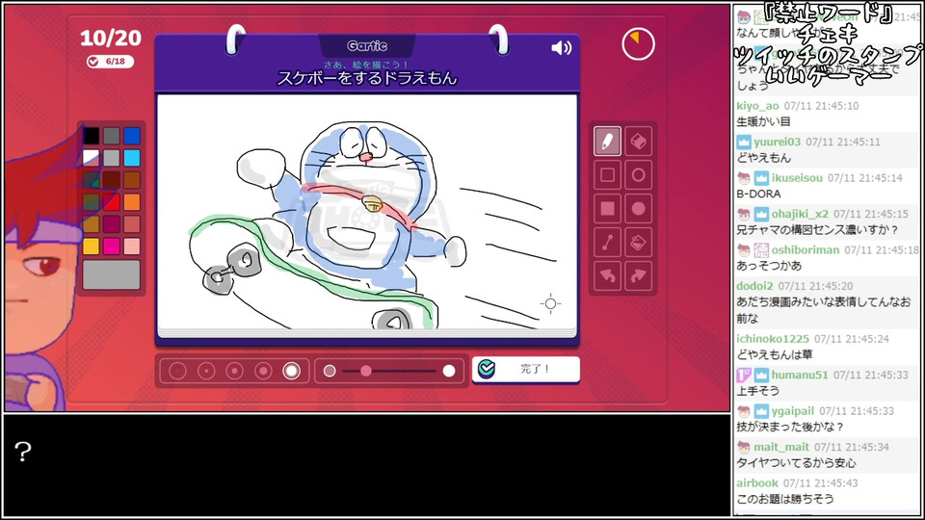
Task: Select the paint bucket fill tool
Action: (638, 243)
